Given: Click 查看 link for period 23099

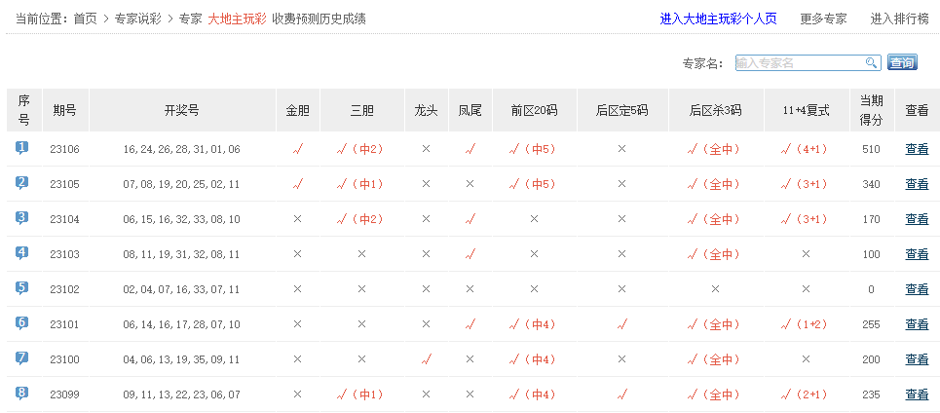Looking at the screenshot, I should tap(917, 394).
